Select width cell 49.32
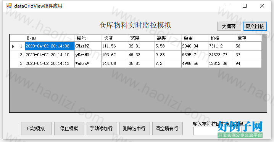 [x=141, y=55]
